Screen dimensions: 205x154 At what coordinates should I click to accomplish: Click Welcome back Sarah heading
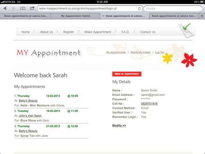pyautogui.click(x=41, y=75)
